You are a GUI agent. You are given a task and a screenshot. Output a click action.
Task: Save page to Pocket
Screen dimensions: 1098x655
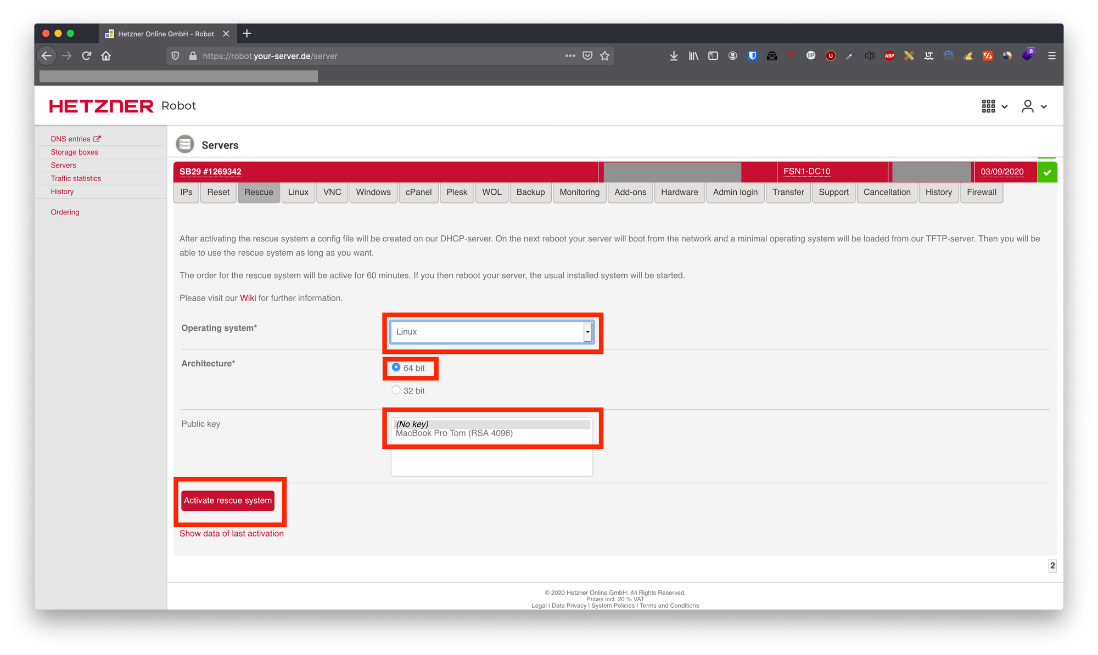click(587, 56)
